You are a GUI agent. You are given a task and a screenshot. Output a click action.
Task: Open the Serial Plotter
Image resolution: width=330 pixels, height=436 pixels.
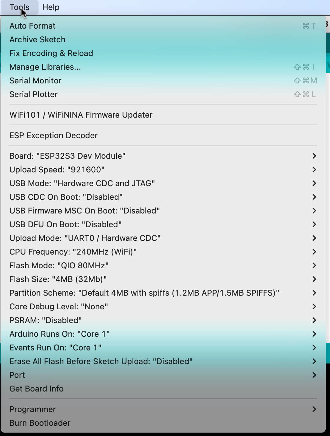[x=33, y=94]
